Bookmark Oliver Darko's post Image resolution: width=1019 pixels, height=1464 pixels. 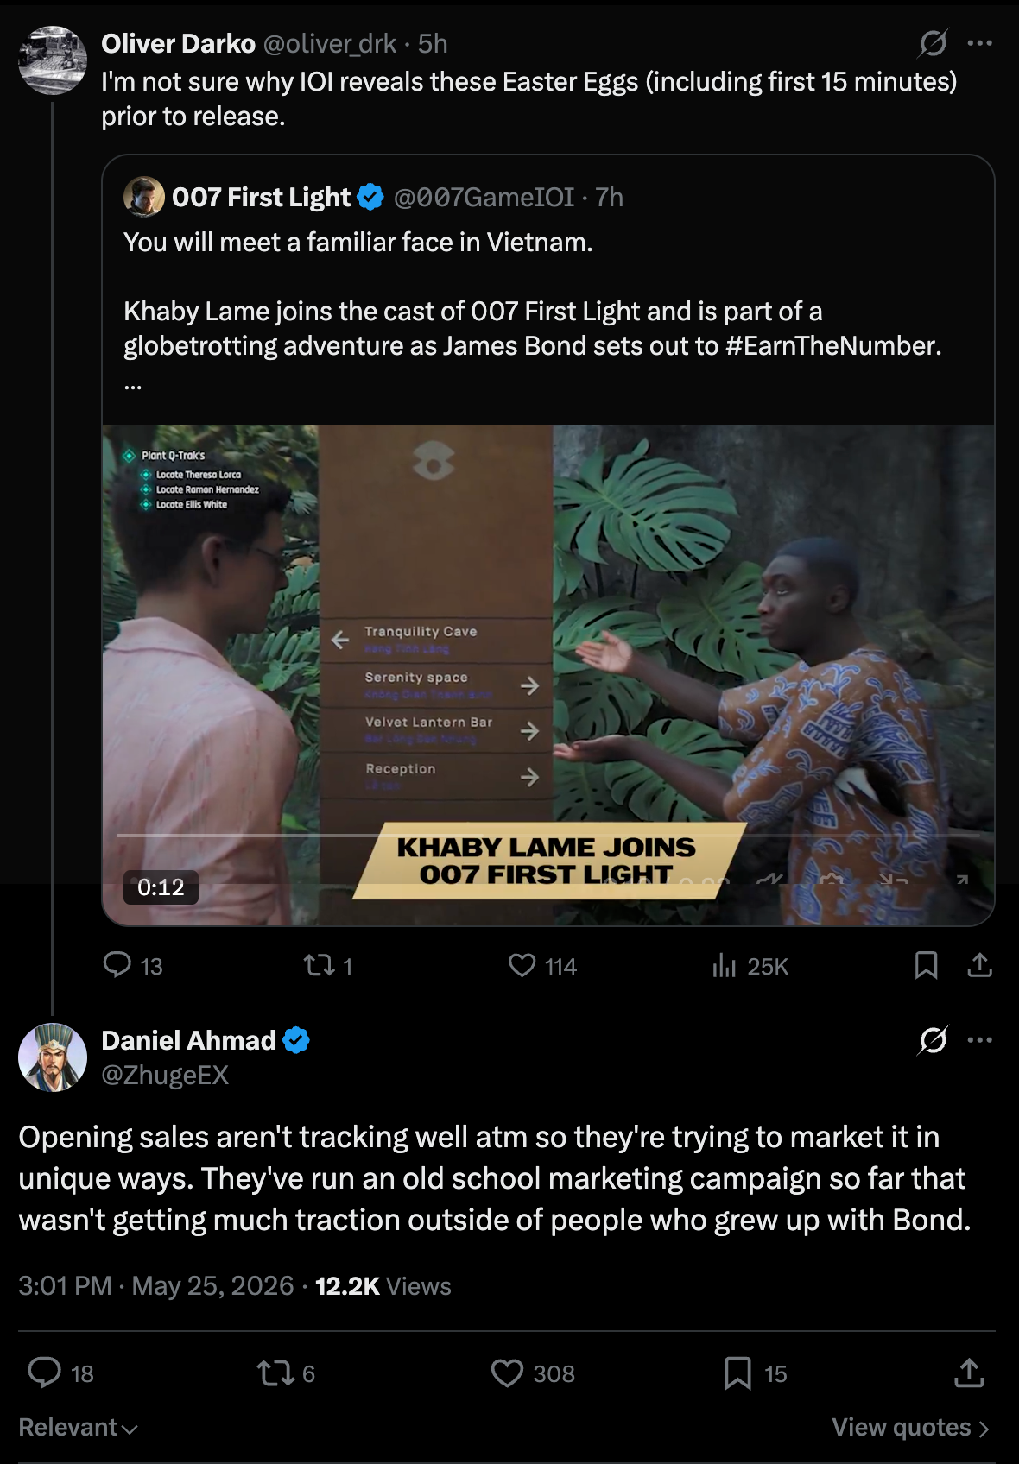point(926,965)
